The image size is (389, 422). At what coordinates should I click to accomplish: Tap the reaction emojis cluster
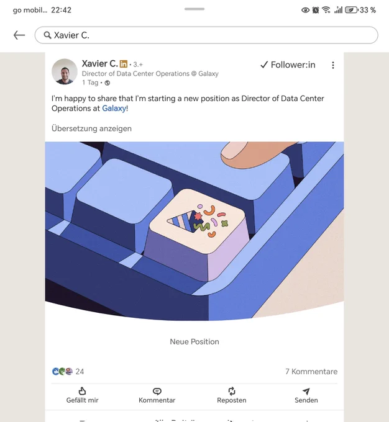click(62, 372)
